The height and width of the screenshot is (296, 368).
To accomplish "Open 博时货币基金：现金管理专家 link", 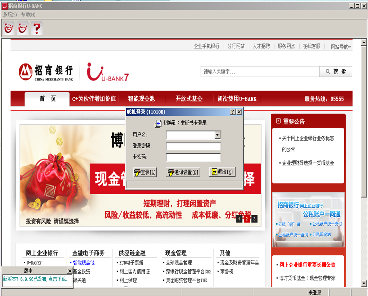I will (x=307, y=278).
